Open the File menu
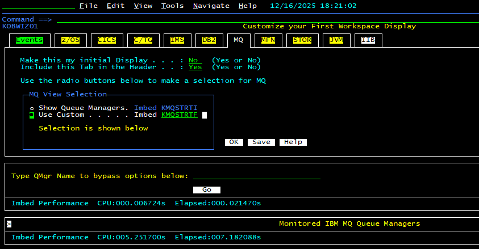 [x=88, y=6]
